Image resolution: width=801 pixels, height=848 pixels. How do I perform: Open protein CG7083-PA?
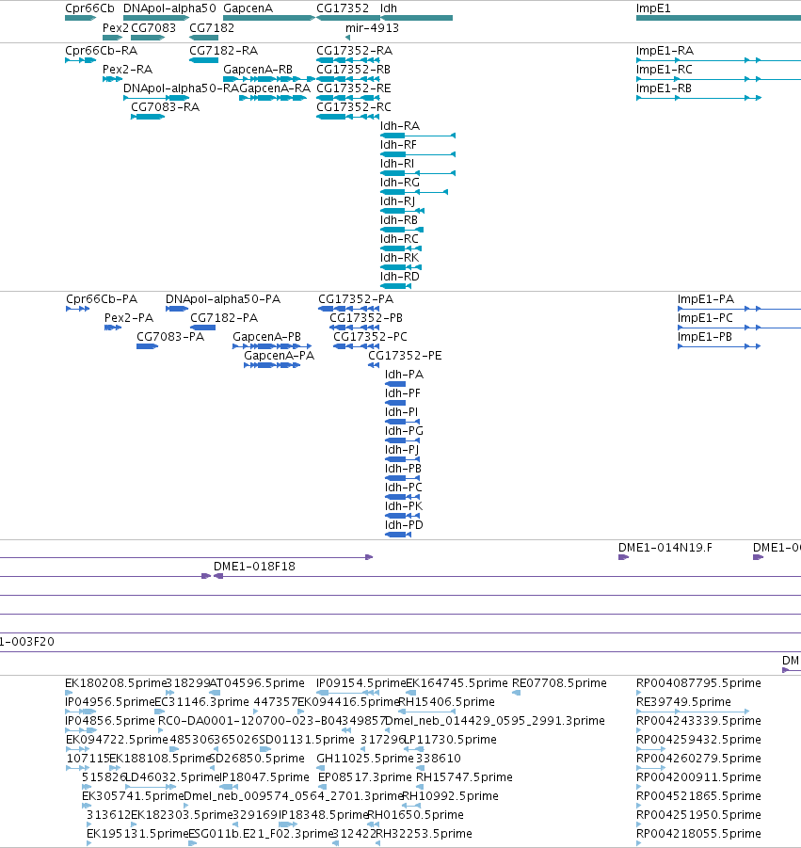click(x=170, y=337)
